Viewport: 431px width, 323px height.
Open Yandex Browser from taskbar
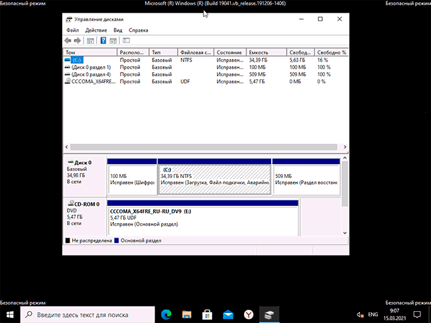[x=249, y=314]
